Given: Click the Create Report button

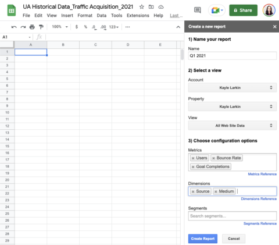Looking at the screenshot, I should (x=203, y=239).
